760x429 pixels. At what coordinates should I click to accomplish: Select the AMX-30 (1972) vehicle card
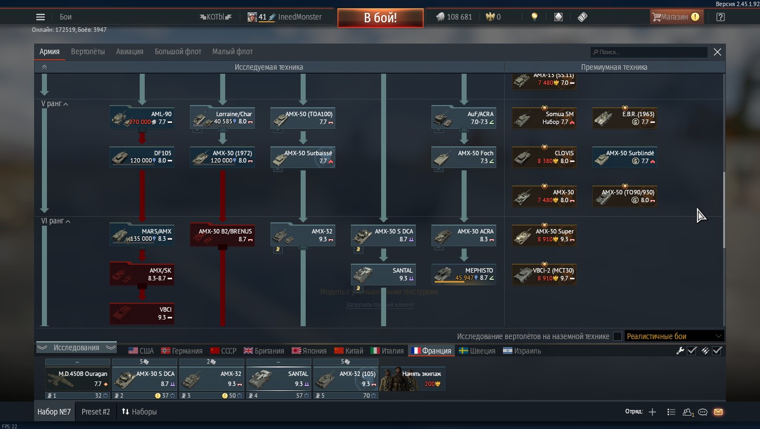click(x=222, y=157)
